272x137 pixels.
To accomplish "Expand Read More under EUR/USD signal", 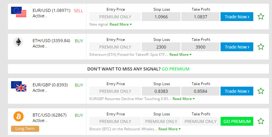I will (120, 24).
